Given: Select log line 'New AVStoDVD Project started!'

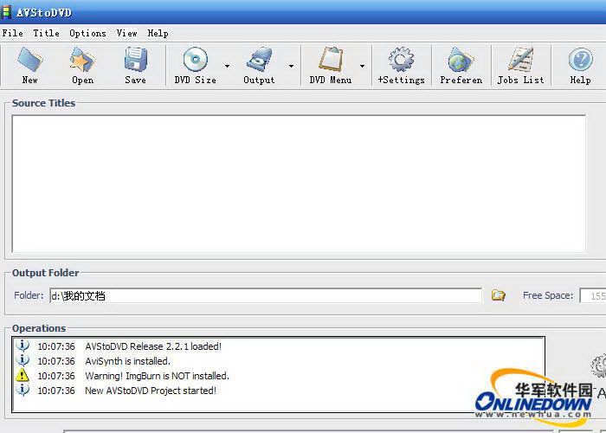Looking at the screenshot, I should tap(151, 391).
